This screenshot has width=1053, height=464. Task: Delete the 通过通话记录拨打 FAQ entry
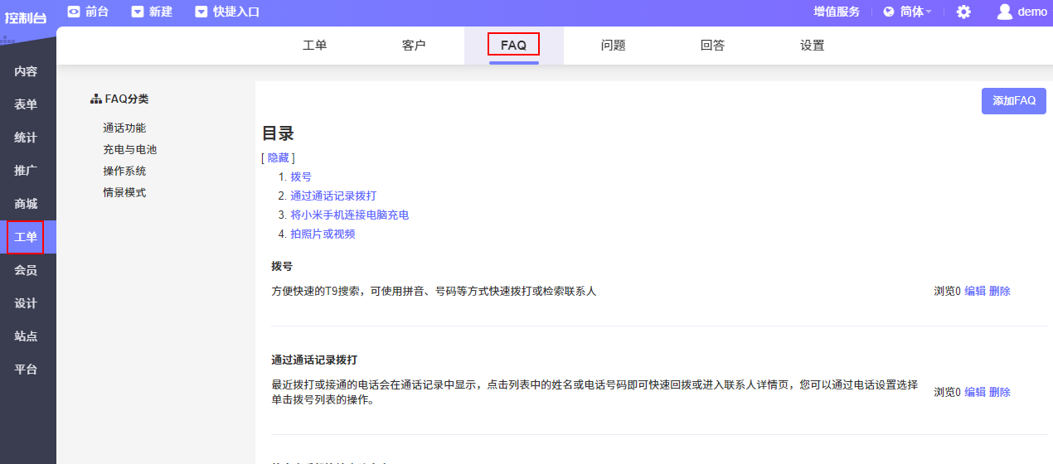click(x=1000, y=392)
